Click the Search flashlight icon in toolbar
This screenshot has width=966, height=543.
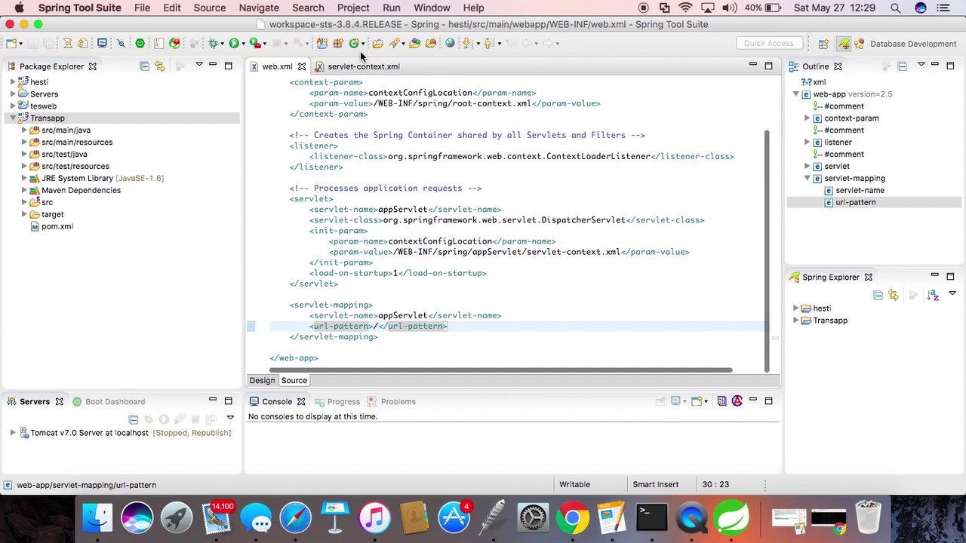[395, 43]
